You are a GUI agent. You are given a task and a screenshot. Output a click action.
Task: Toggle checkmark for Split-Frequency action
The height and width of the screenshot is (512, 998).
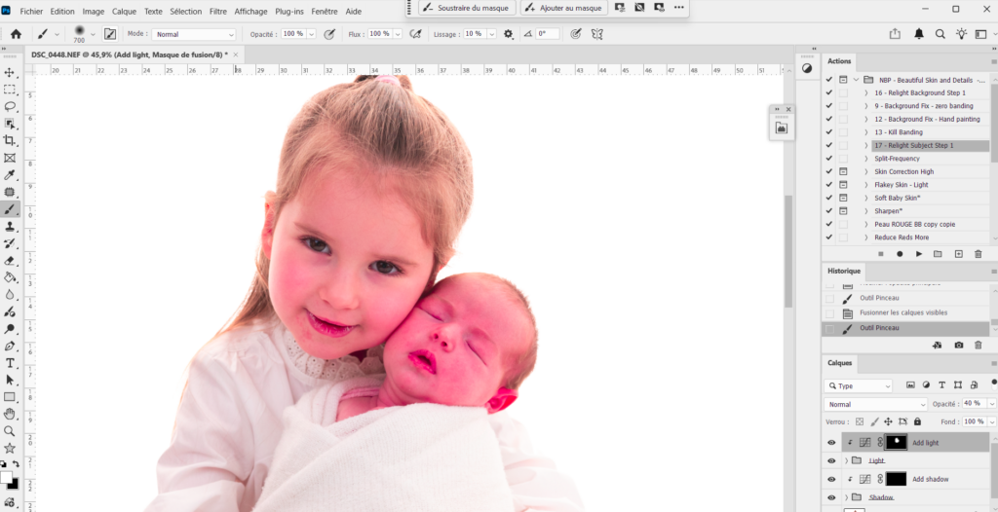[829, 159]
